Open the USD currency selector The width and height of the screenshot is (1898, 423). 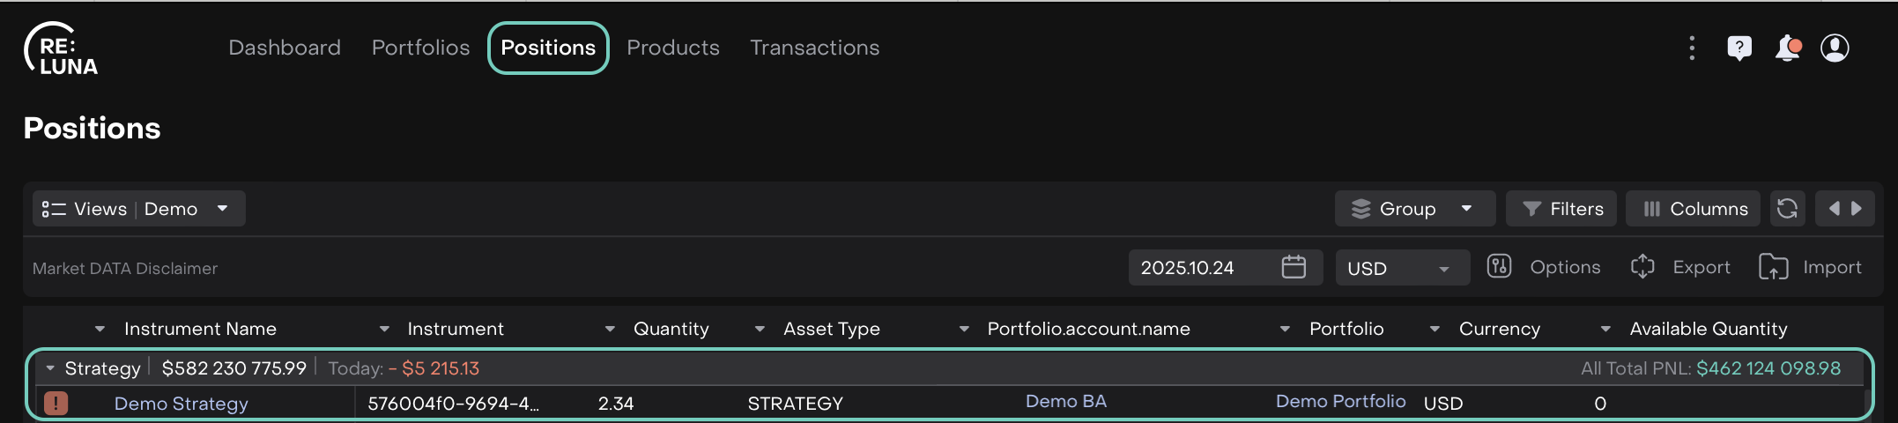(x=1401, y=268)
